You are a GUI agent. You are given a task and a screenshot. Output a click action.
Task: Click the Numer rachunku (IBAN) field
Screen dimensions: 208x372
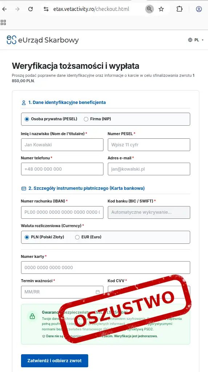[62, 212]
